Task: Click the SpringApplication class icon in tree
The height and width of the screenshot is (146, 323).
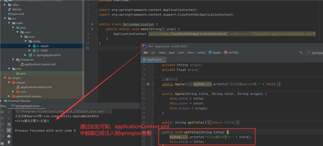Action: pyautogui.click(x=30, y=55)
